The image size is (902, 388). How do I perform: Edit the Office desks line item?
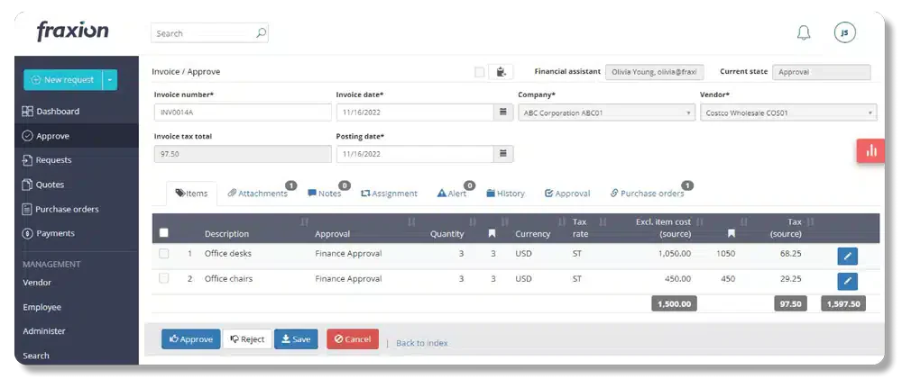tap(847, 256)
